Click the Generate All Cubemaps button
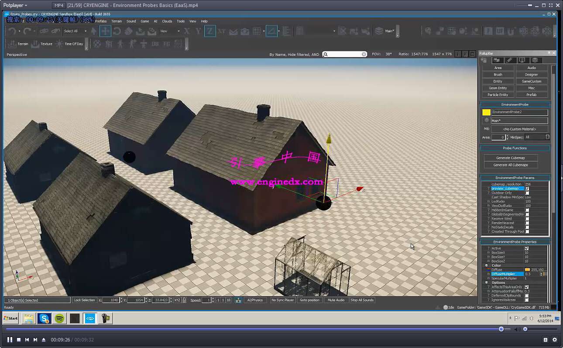Screen dimensions: 563x348 [x=511, y=165]
